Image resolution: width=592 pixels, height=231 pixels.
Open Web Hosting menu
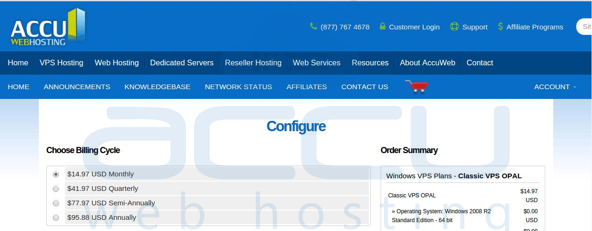click(x=116, y=63)
